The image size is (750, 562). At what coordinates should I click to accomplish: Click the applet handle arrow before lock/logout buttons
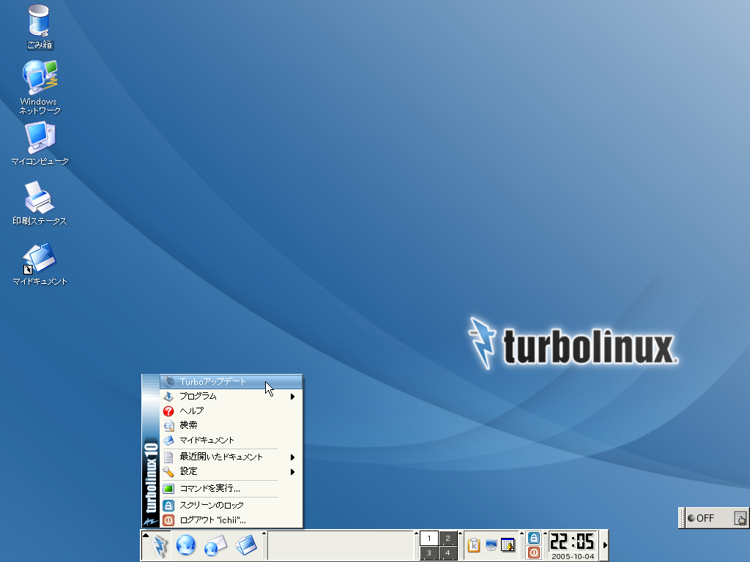click(x=521, y=533)
